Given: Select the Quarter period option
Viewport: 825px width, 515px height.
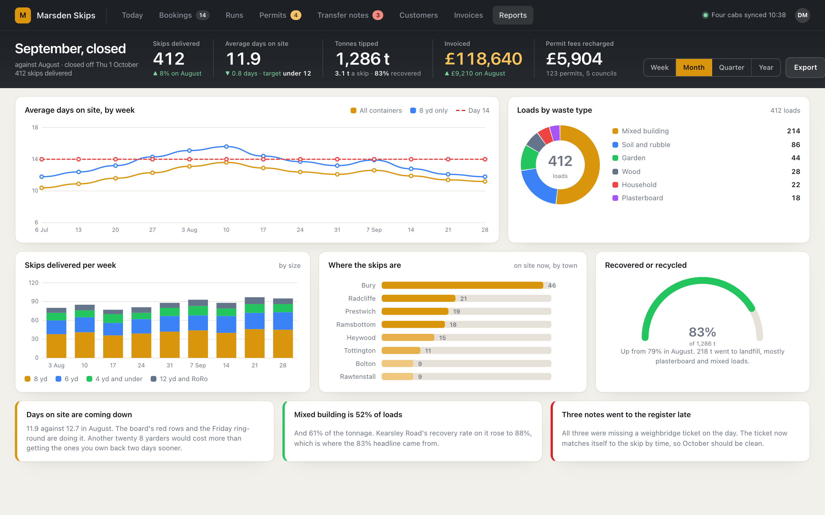Looking at the screenshot, I should coord(731,68).
